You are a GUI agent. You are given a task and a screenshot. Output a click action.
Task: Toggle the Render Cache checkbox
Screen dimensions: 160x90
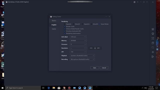pos(65,26)
